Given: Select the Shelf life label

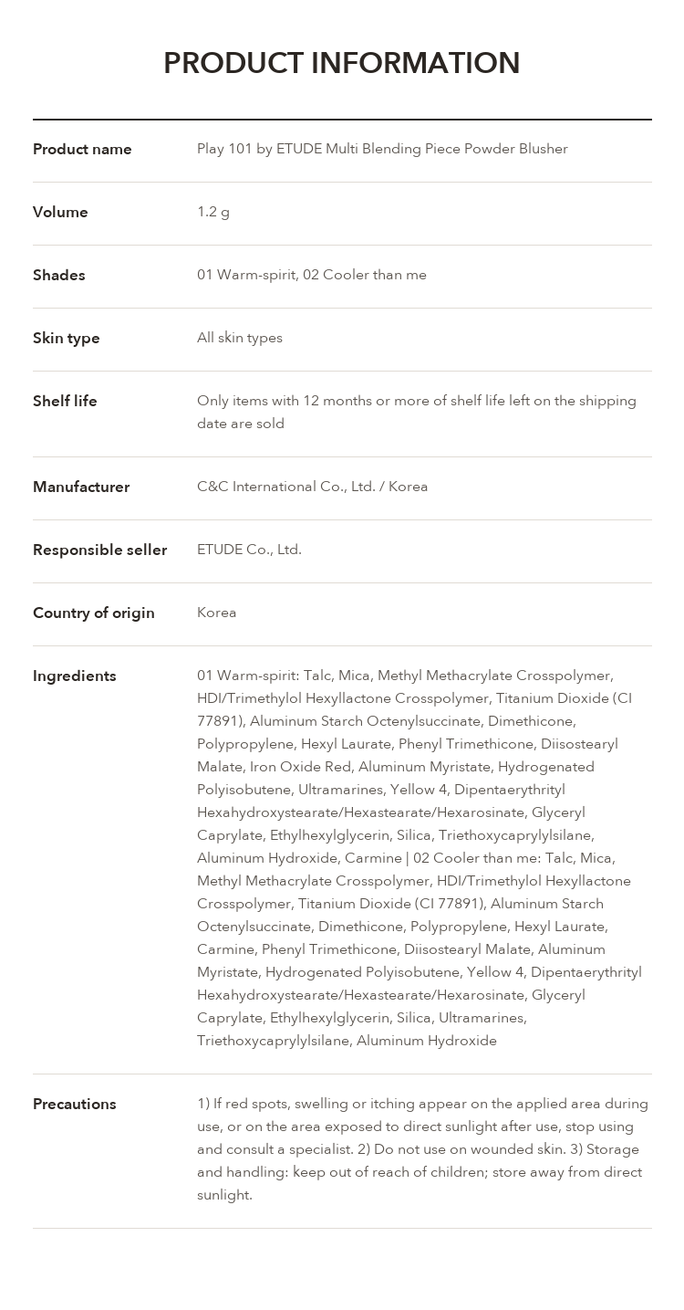Looking at the screenshot, I should click(x=65, y=401).
